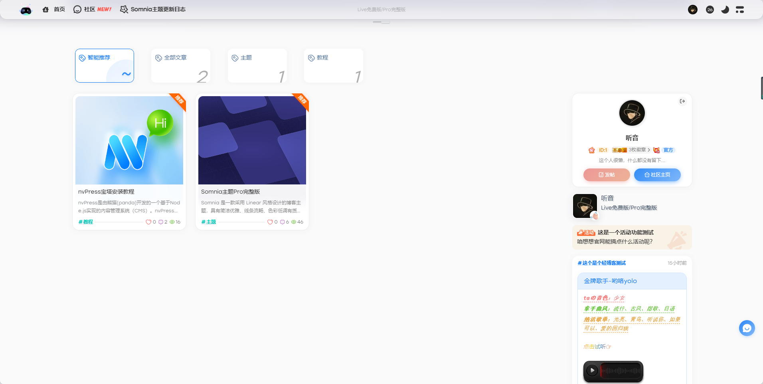The height and width of the screenshot is (384, 763).
Task: Play the audio clip in the sidebar post
Action: tap(592, 370)
